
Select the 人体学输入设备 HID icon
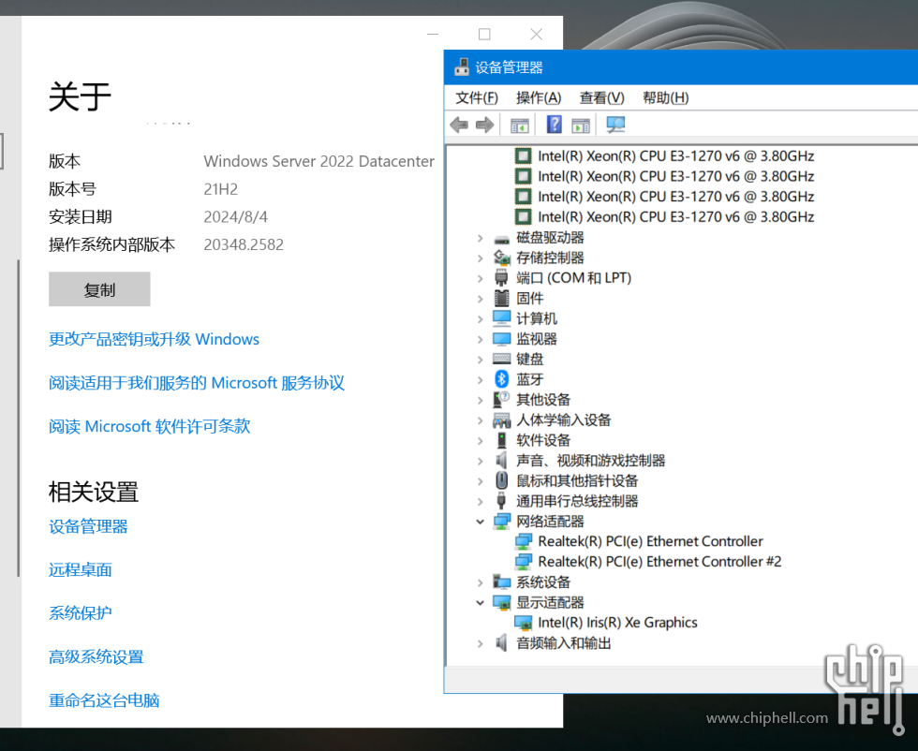pos(502,420)
